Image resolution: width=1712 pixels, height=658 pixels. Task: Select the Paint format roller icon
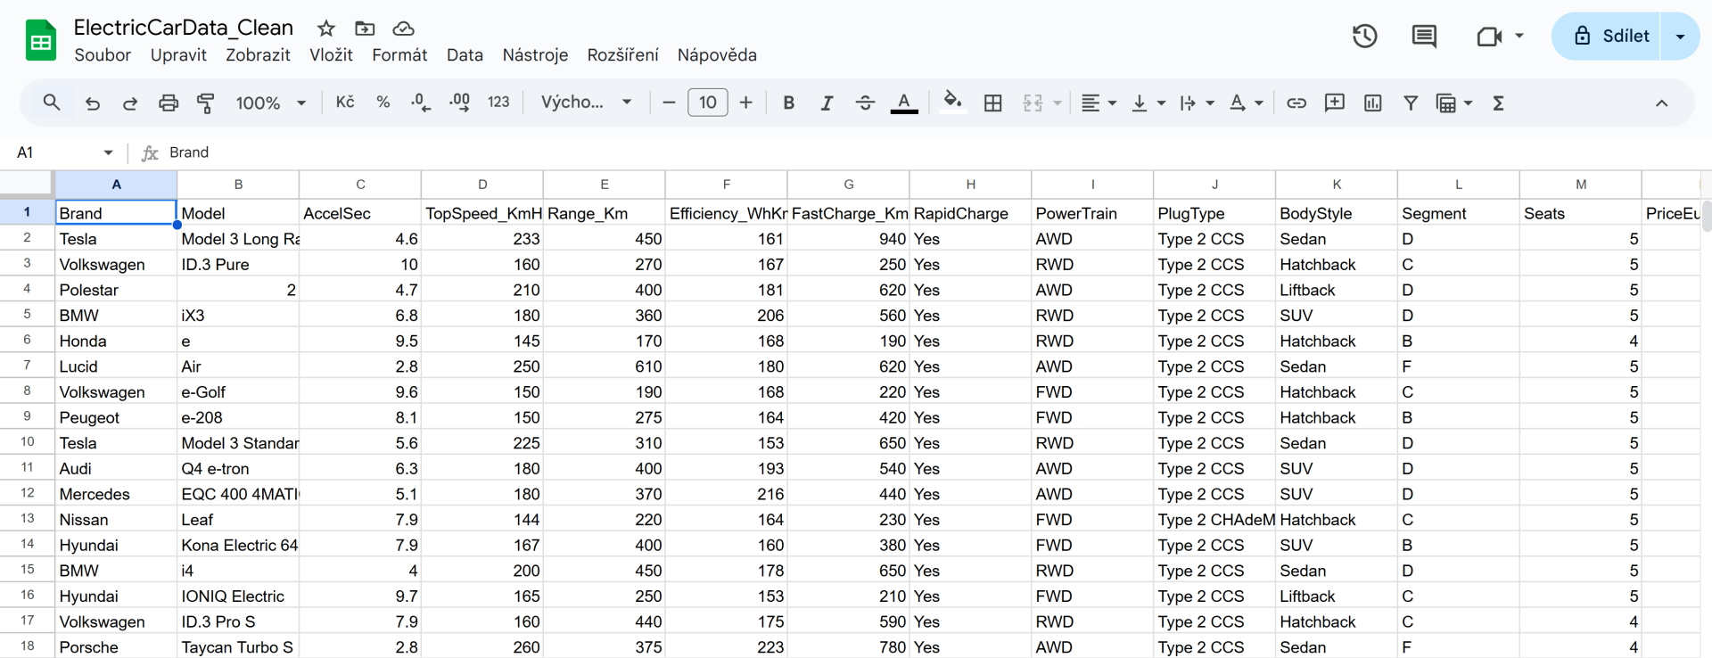click(206, 103)
